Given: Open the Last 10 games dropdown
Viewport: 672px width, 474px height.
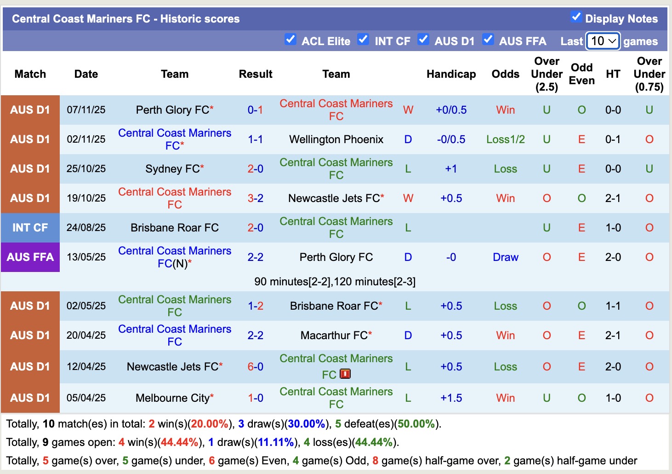Looking at the screenshot, I should [603, 41].
